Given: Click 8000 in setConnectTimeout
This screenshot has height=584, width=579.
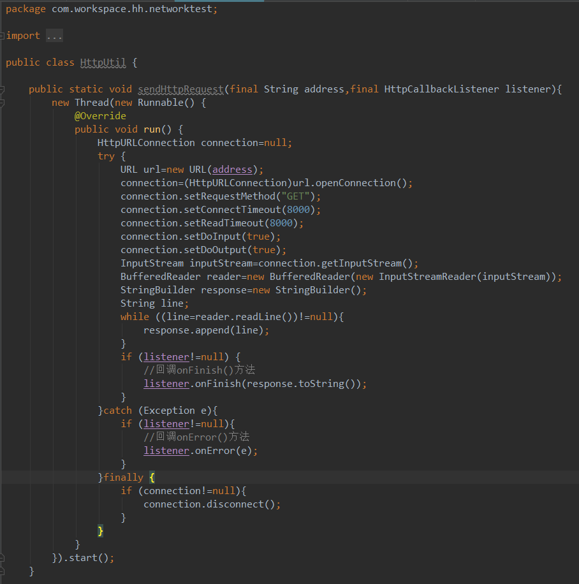Looking at the screenshot, I should (x=298, y=210).
